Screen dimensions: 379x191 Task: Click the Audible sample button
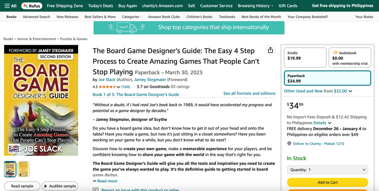(x=60, y=186)
